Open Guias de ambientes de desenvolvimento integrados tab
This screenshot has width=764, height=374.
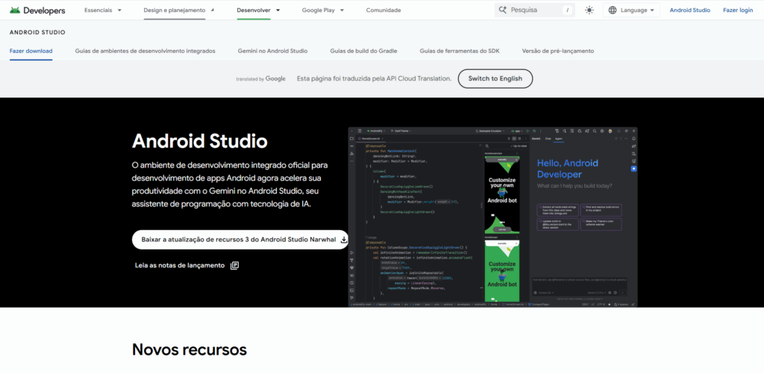(145, 51)
